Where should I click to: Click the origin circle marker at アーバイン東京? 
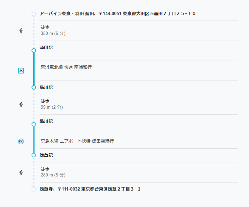coord(34,14)
